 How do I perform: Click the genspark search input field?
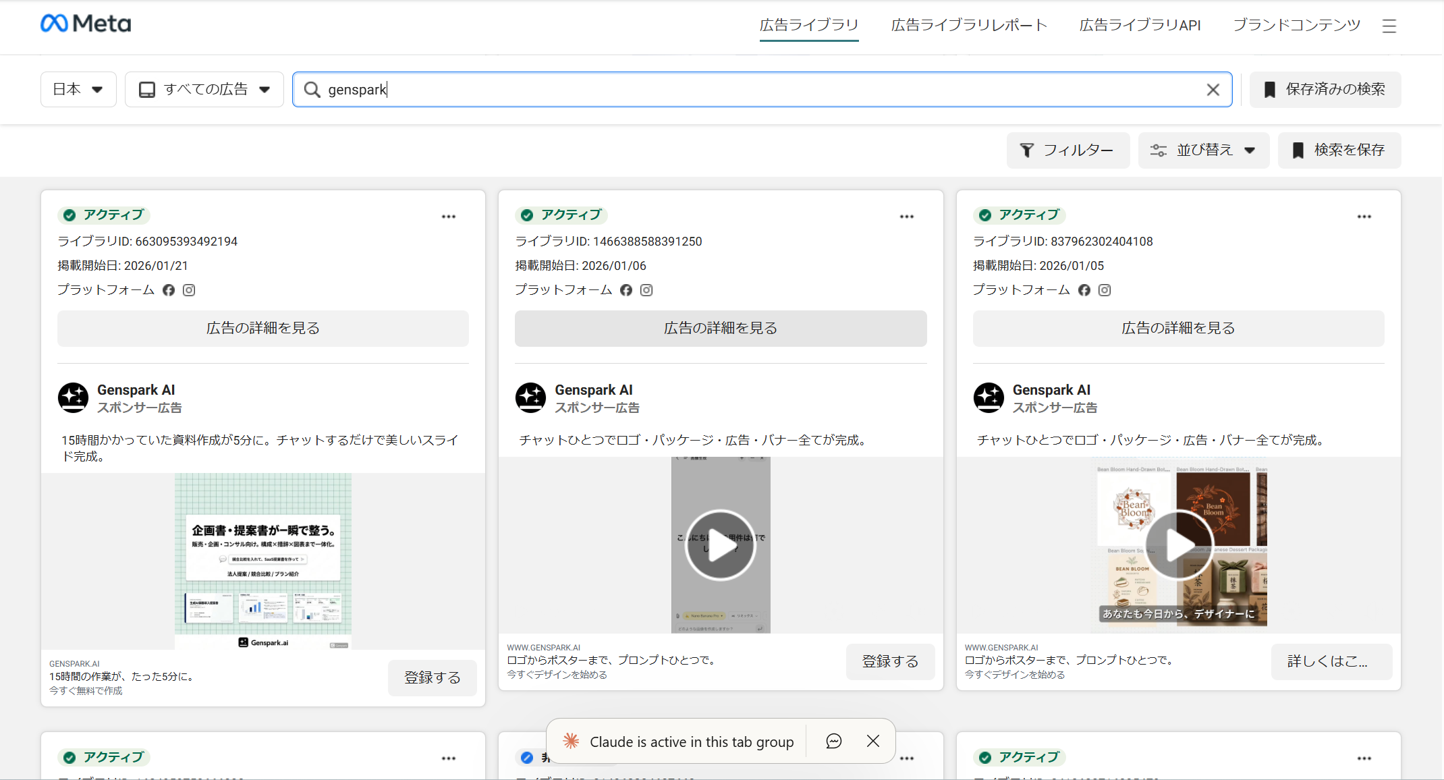[x=756, y=90]
